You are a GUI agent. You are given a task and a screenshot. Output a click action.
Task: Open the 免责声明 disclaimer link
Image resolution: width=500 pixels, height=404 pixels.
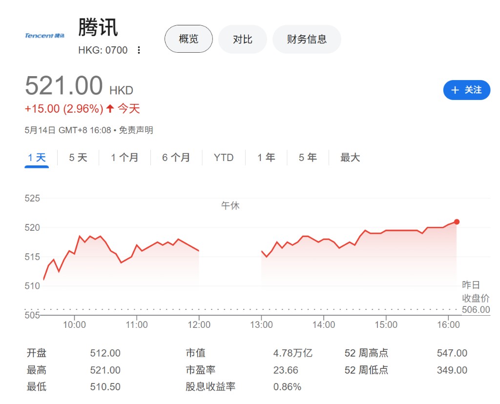coord(136,130)
